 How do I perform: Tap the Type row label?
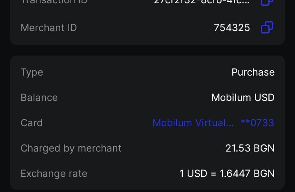coord(32,72)
